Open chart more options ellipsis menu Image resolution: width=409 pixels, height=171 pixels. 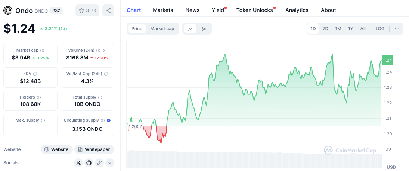point(397,29)
